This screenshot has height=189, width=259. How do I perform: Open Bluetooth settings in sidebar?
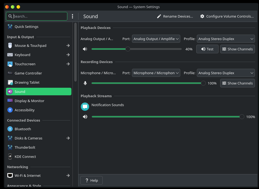[x=23, y=129]
